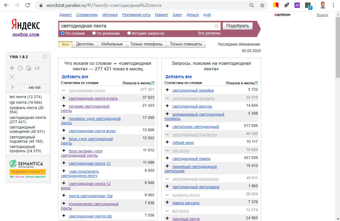Open 'светодиодная лента rgb' query link

tap(90, 216)
